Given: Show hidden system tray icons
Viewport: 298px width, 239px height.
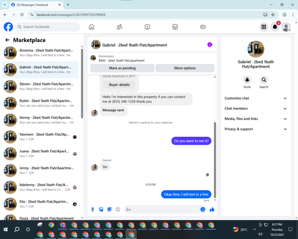Looking at the screenshot, I should (254, 229).
